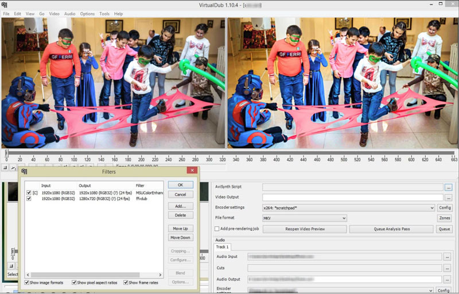Uncheck Show frame rates
459x294 pixels.
click(126, 283)
